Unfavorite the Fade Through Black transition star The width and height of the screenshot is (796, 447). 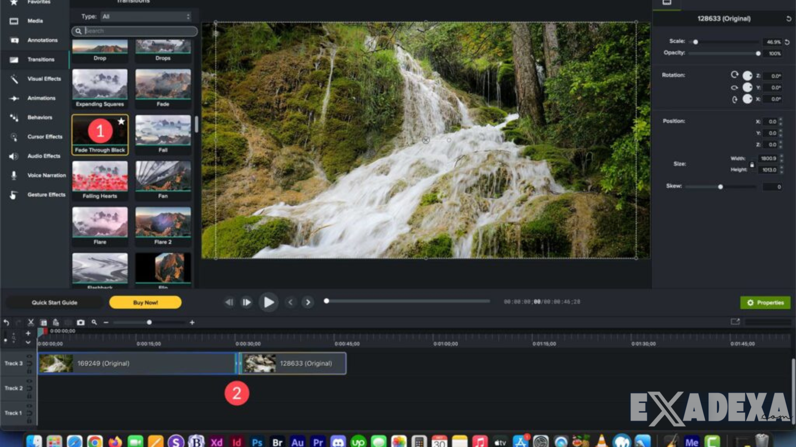121,122
